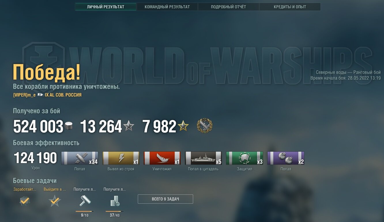The width and height of the screenshot is (384, 222).
Task: Open the Командный результат tab
Action: [x=167, y=7]
